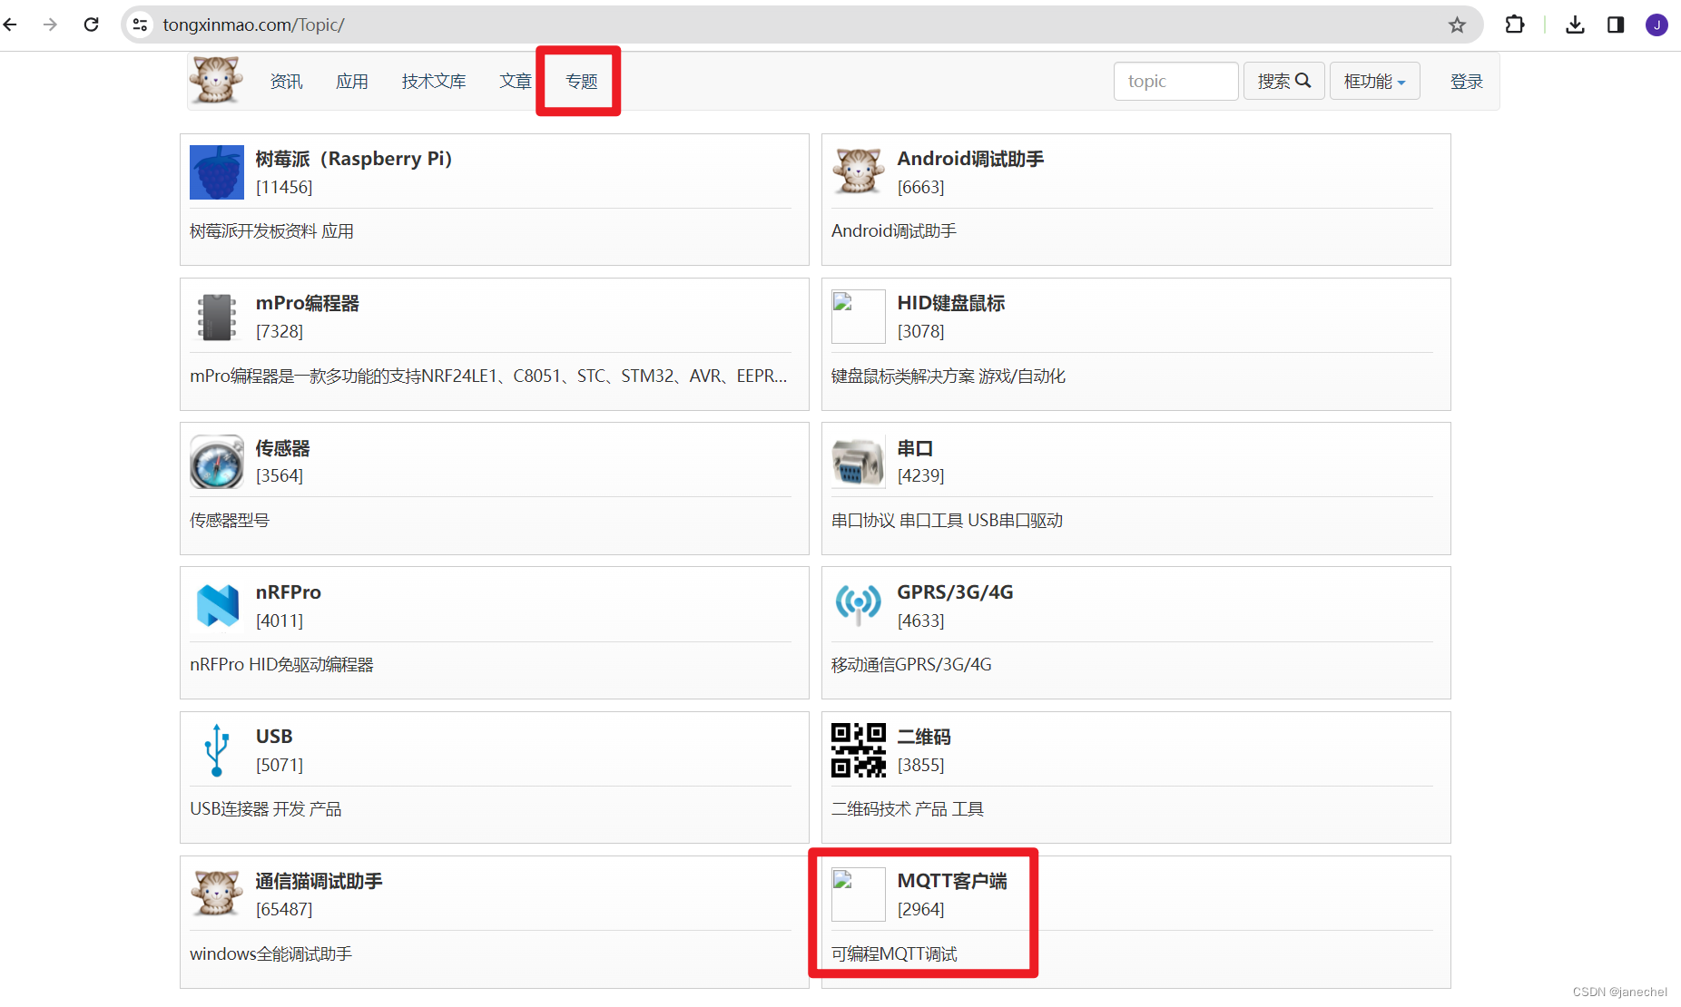Screen dimensions: 1681x1007
Task: Click the browser address bar URL
Action: 253,24
